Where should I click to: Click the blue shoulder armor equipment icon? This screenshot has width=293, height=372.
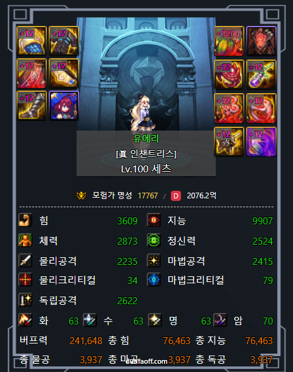(x=31, y=41)
